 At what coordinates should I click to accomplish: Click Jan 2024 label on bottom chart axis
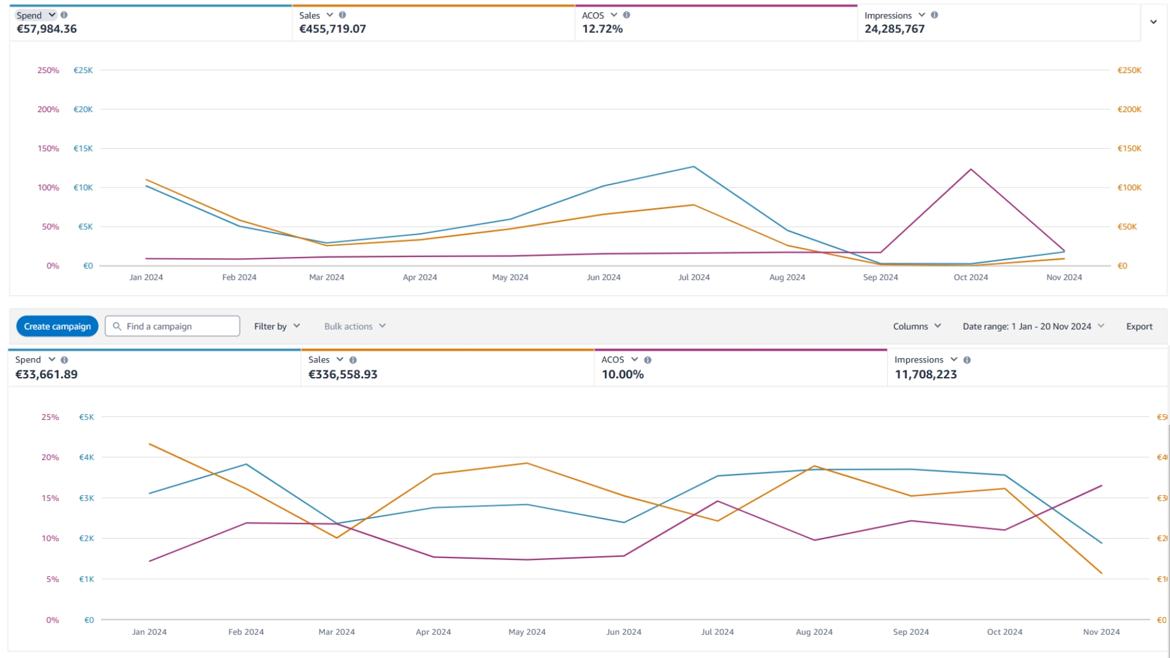click(149, 632)
